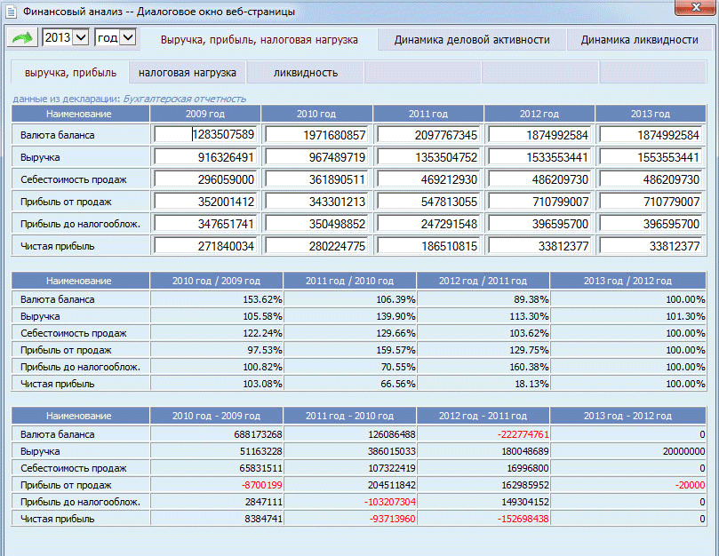719x556 pixels.
Task: Click the page icon in title bar
Action: click(x=11, y=12)
